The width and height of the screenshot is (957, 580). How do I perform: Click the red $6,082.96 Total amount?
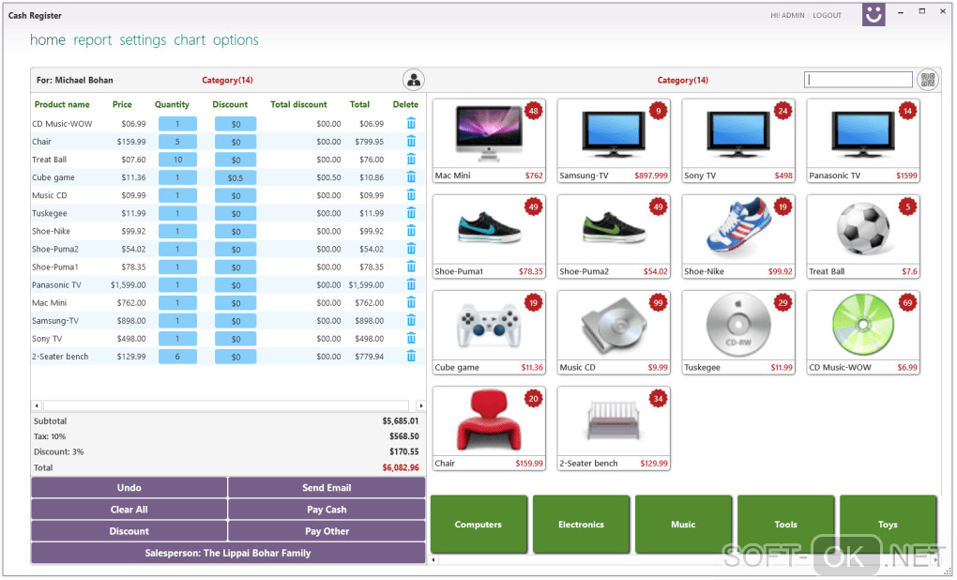401,467
